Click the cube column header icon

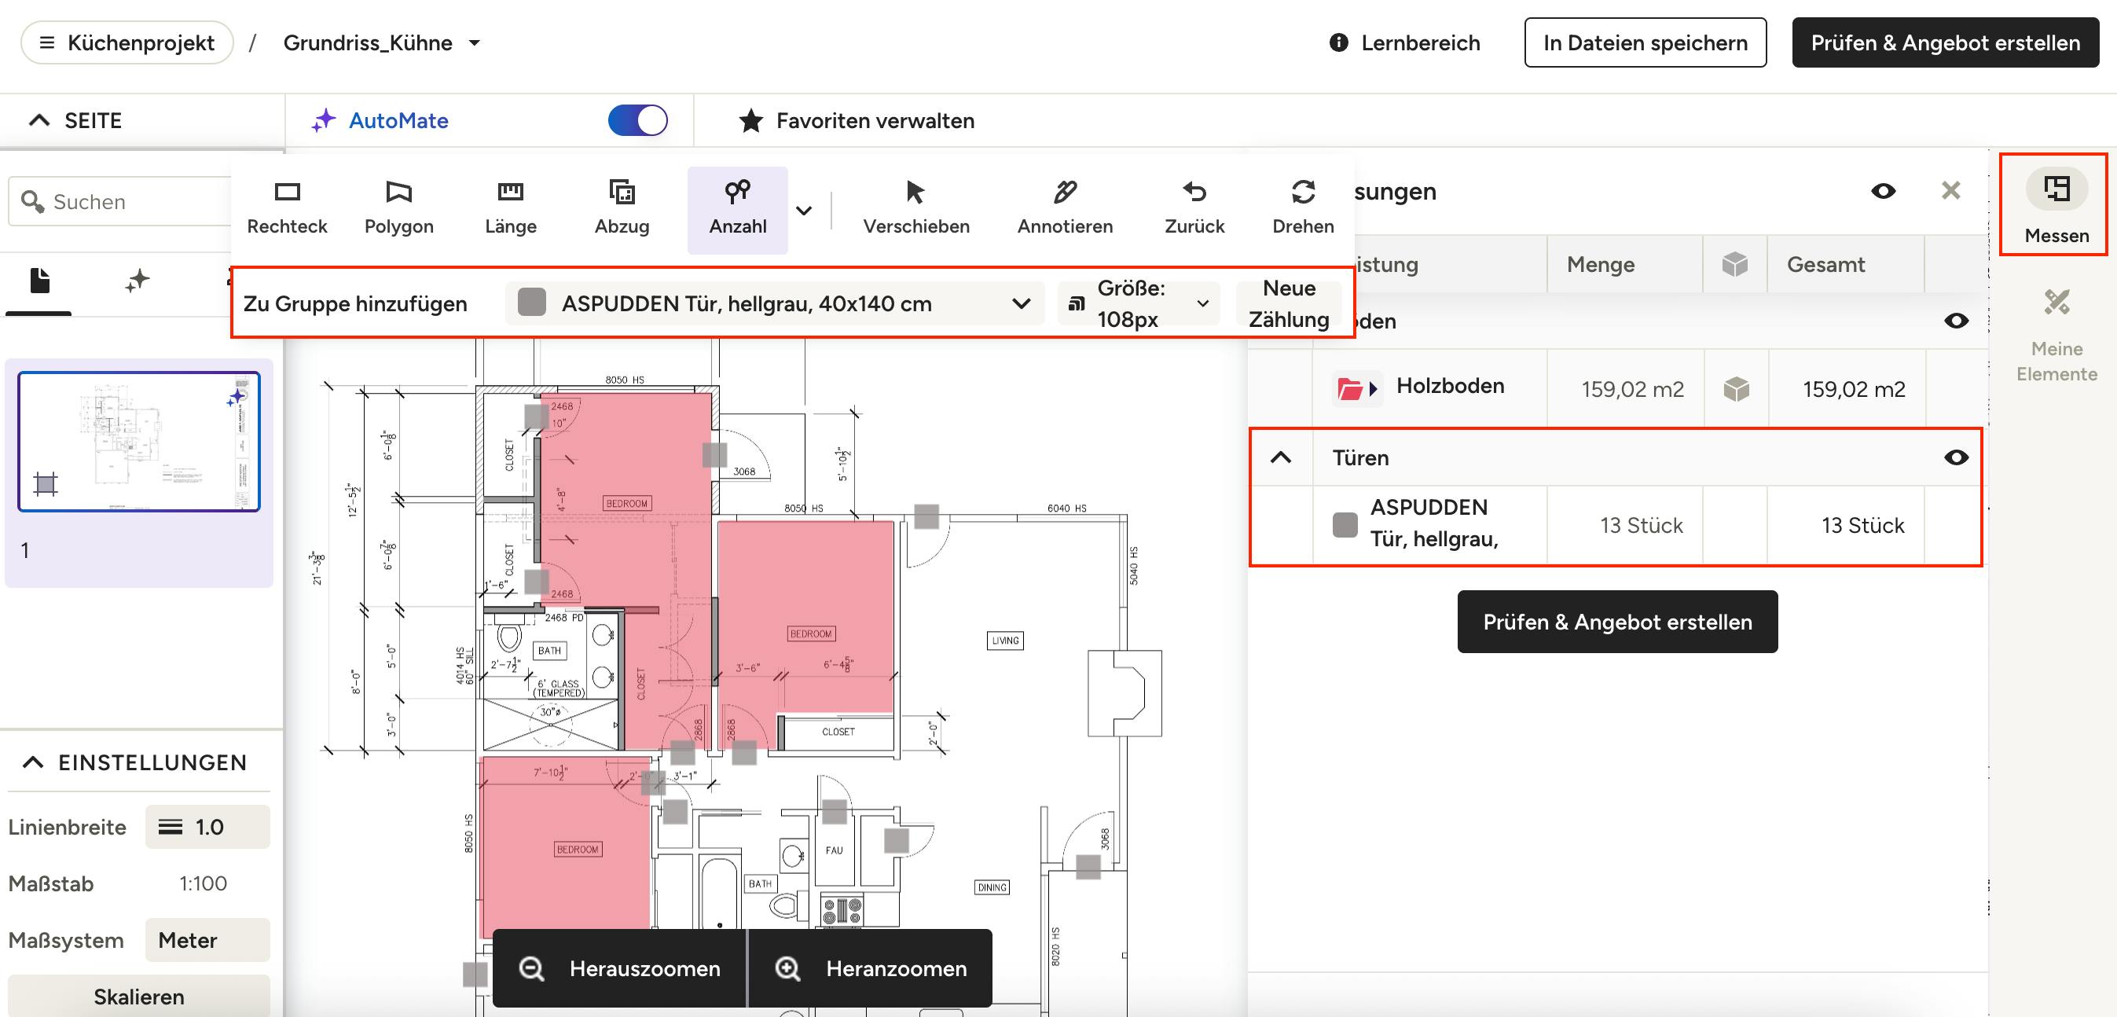point(1735,264)
